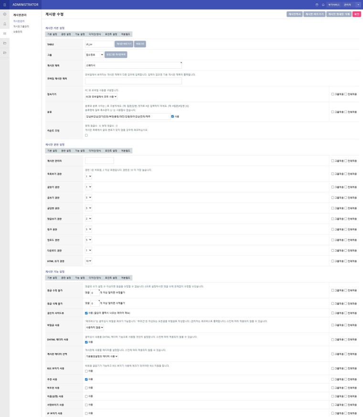Open the 그룹 dropdown showing 업소정보

pos(94,54)
